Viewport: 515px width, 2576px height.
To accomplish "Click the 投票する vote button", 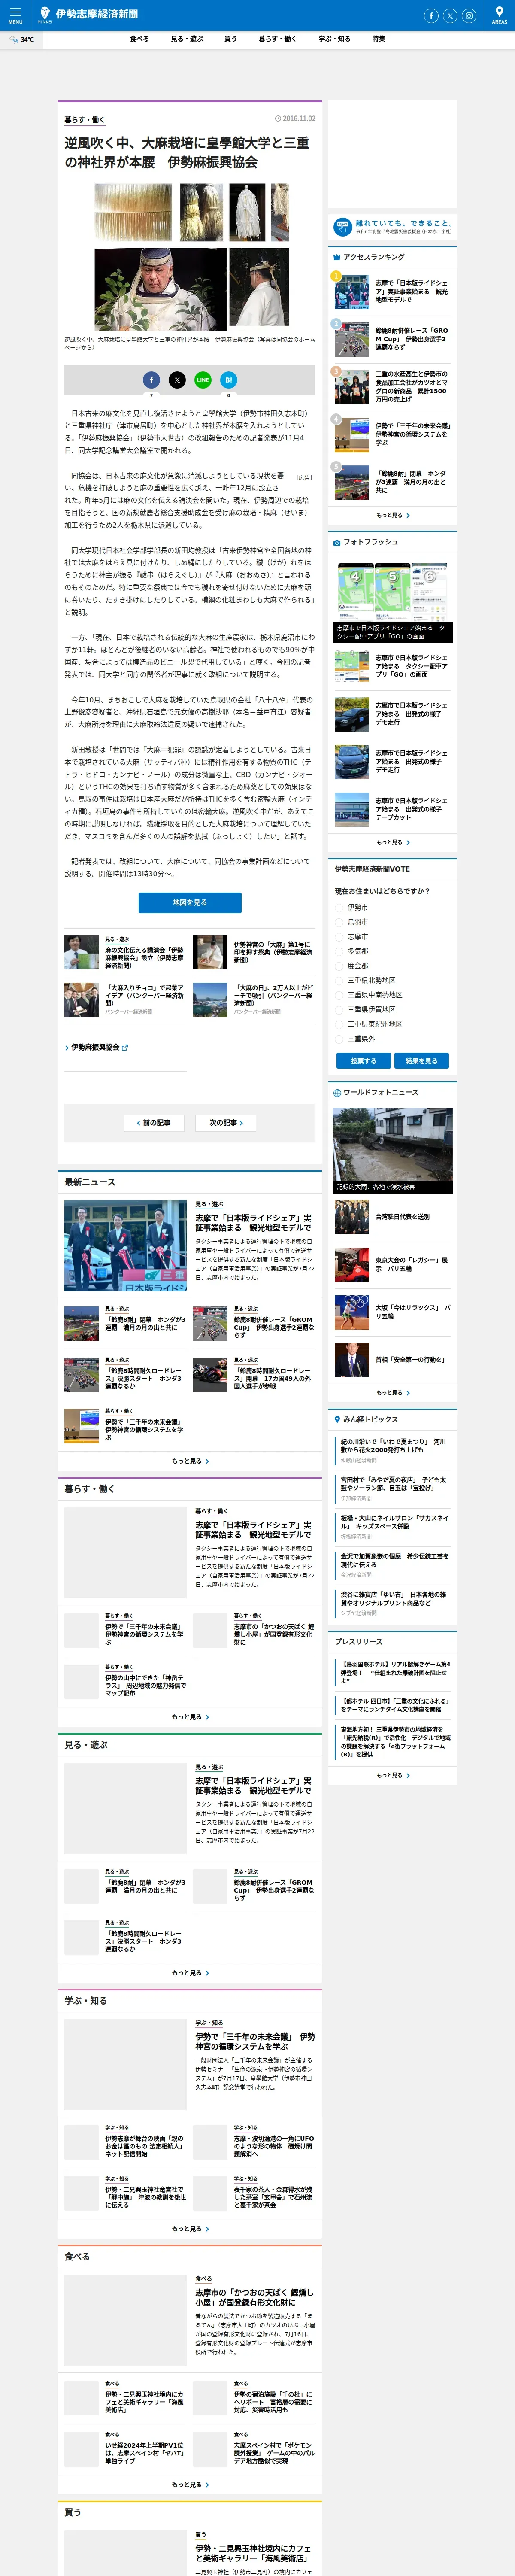I will pyautogui.click(x=363, y=1061).
